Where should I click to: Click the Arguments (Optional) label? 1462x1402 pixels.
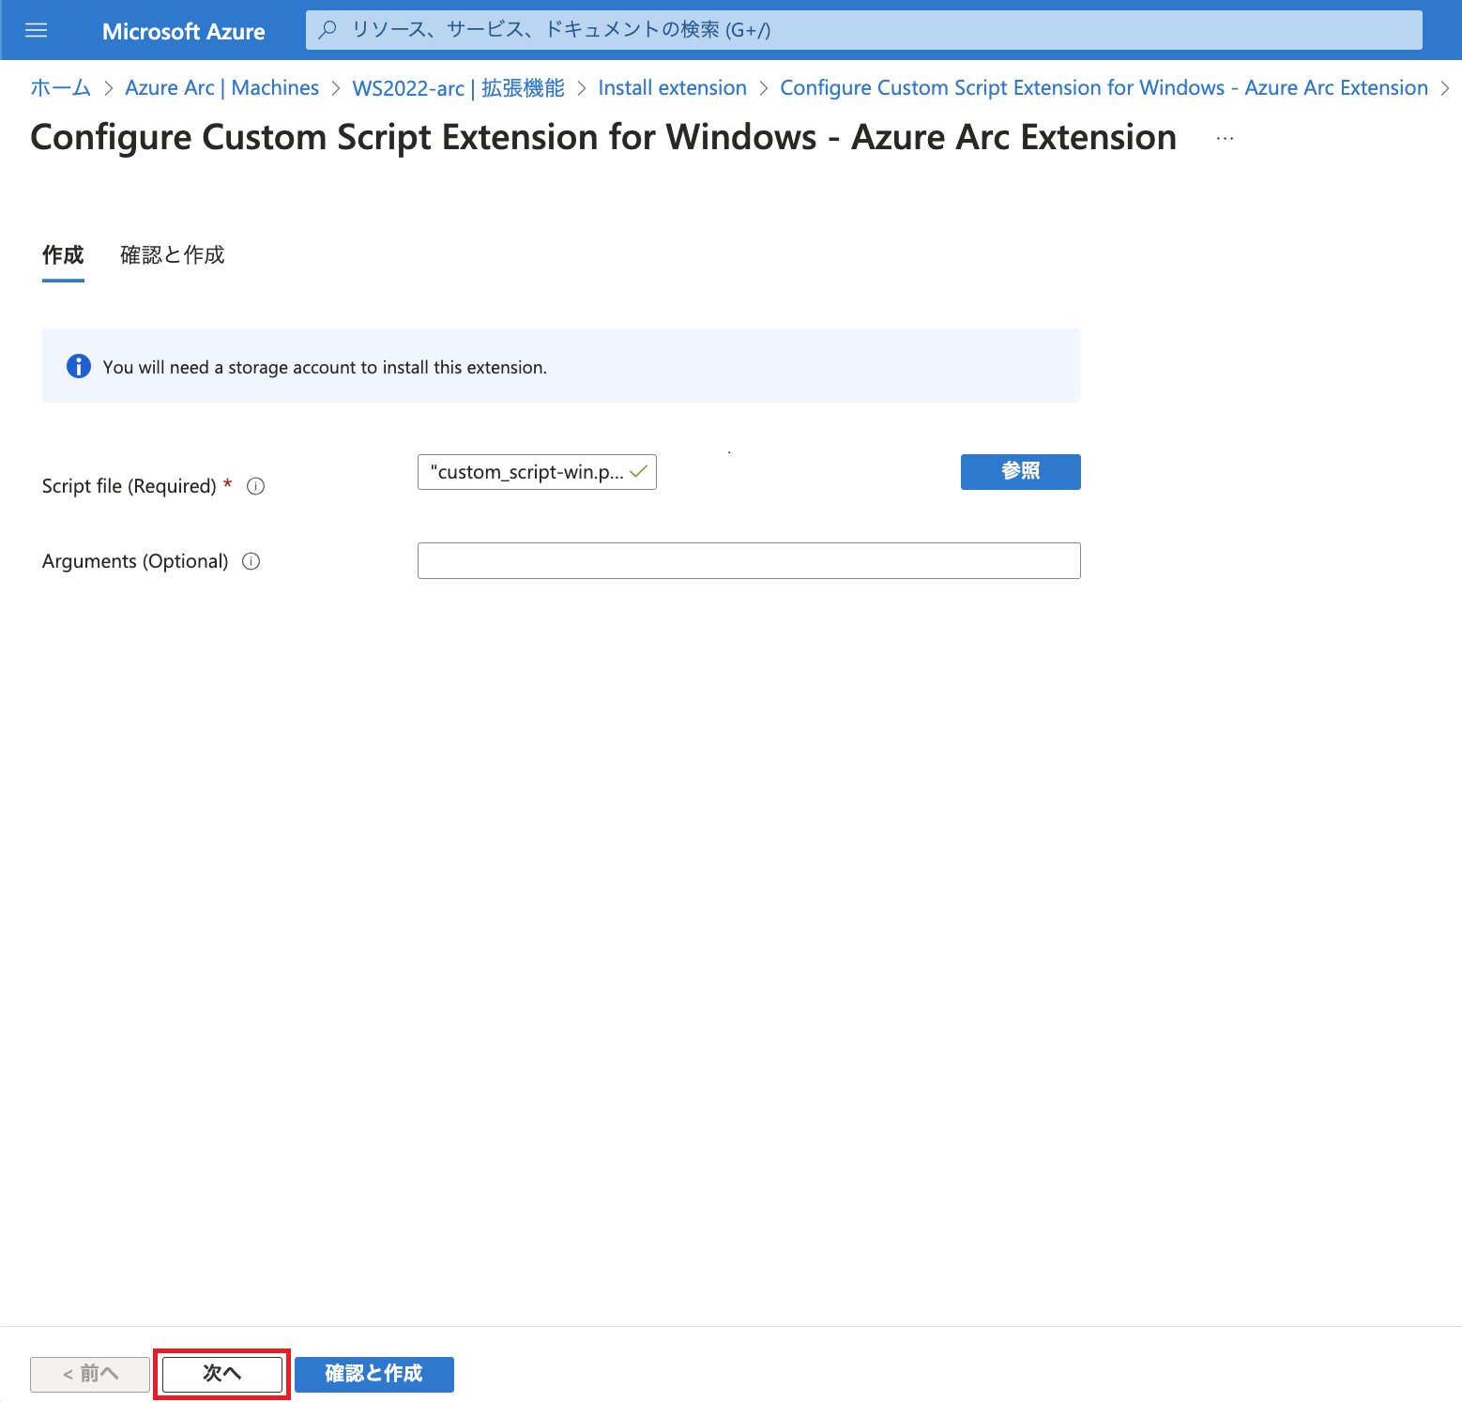click(135, 561)
